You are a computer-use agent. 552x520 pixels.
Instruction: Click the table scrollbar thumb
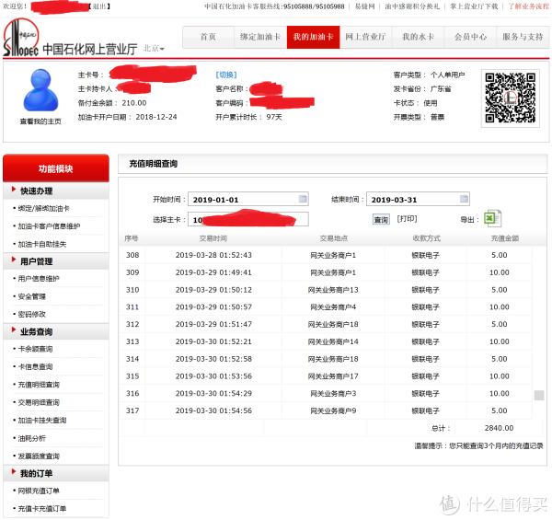click(x=539, y=395)
